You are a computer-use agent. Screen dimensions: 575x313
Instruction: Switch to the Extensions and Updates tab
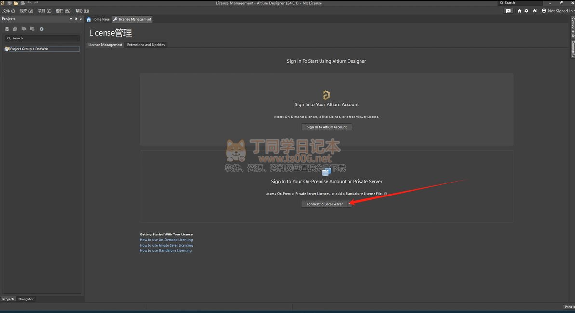[x=146, y=45]
